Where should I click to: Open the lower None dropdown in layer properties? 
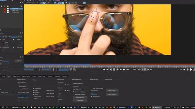pyautogui.click(x=12, y=45)
